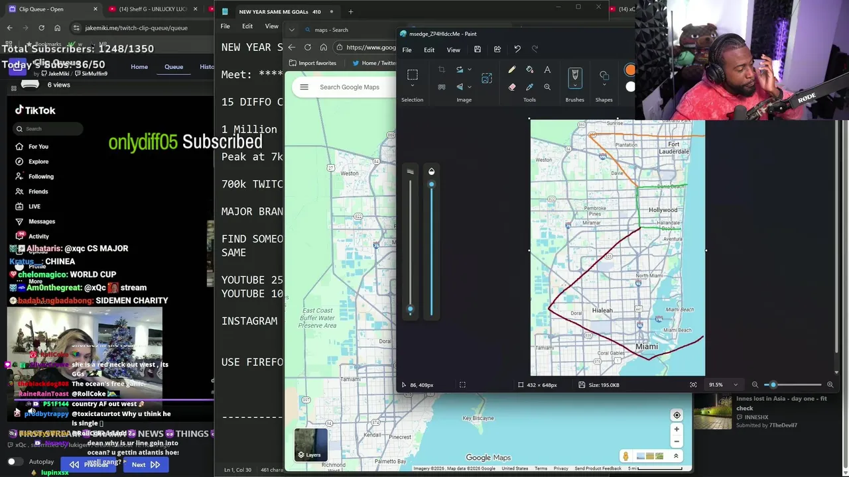Select the Eraser tool in Paint
Viewport: 849px width, 477px height.
pyautogui.click(x=512, y=87)
